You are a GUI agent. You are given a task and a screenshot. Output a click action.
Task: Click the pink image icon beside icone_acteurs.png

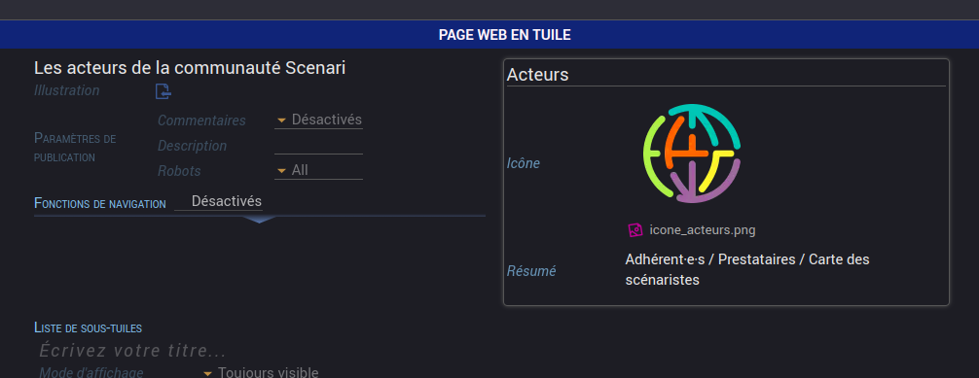635,230
